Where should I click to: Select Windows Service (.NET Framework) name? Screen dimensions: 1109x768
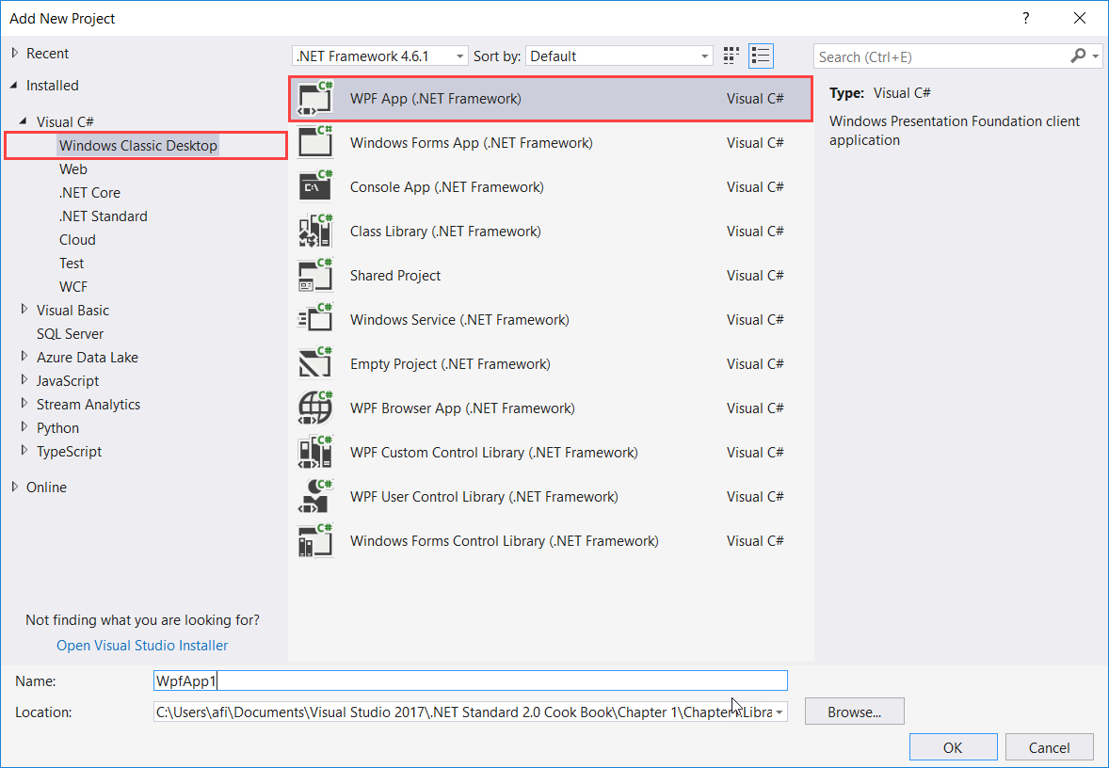click(x=459, y=320)
